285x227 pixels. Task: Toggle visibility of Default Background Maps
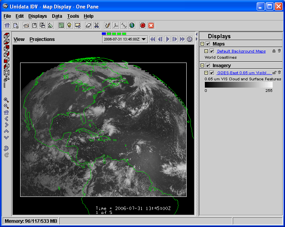coord(212,51)
